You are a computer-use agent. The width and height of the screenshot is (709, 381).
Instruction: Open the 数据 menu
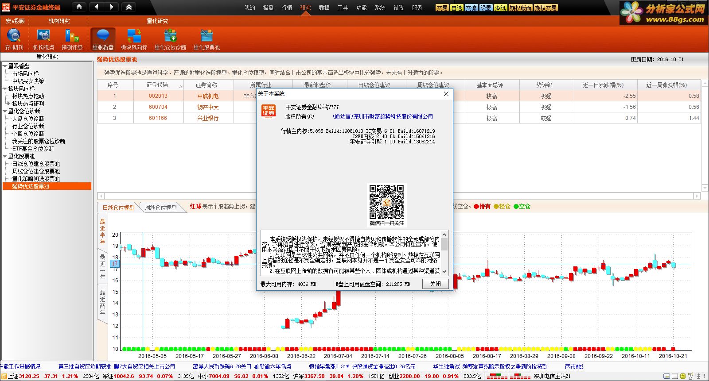pyautogui.click(x=324, y=8)
